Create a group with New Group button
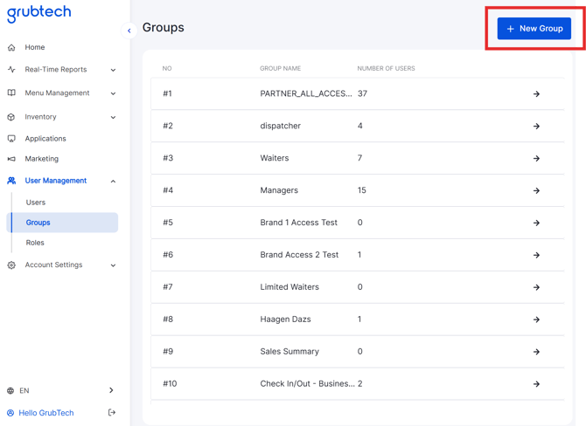Viewport: 586px width, 426px height. (534, 28)
